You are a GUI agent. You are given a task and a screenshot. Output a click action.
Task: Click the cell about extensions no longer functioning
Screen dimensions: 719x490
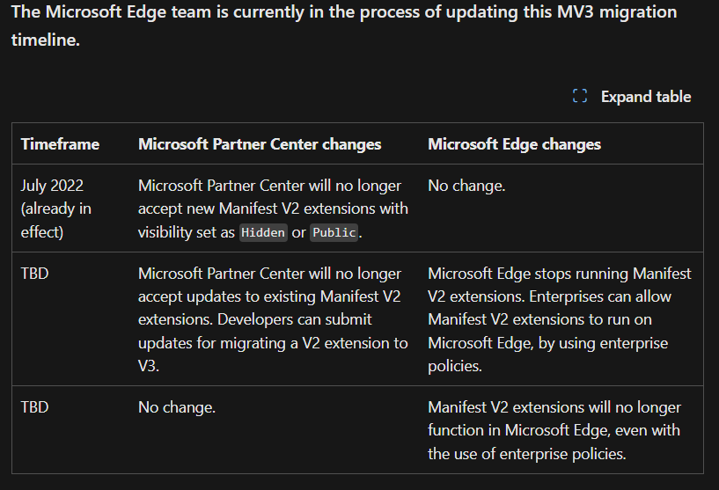554,430
